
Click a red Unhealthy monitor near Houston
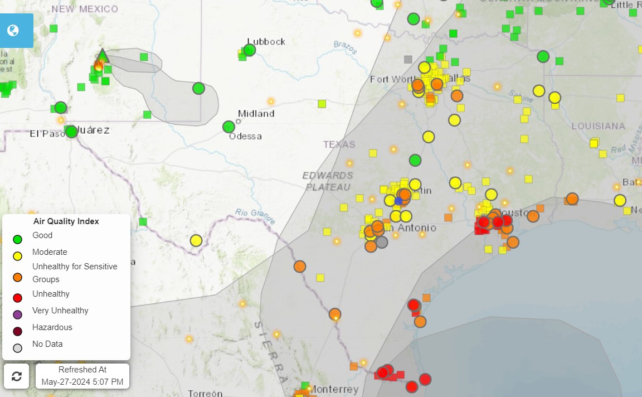(498, 221)
